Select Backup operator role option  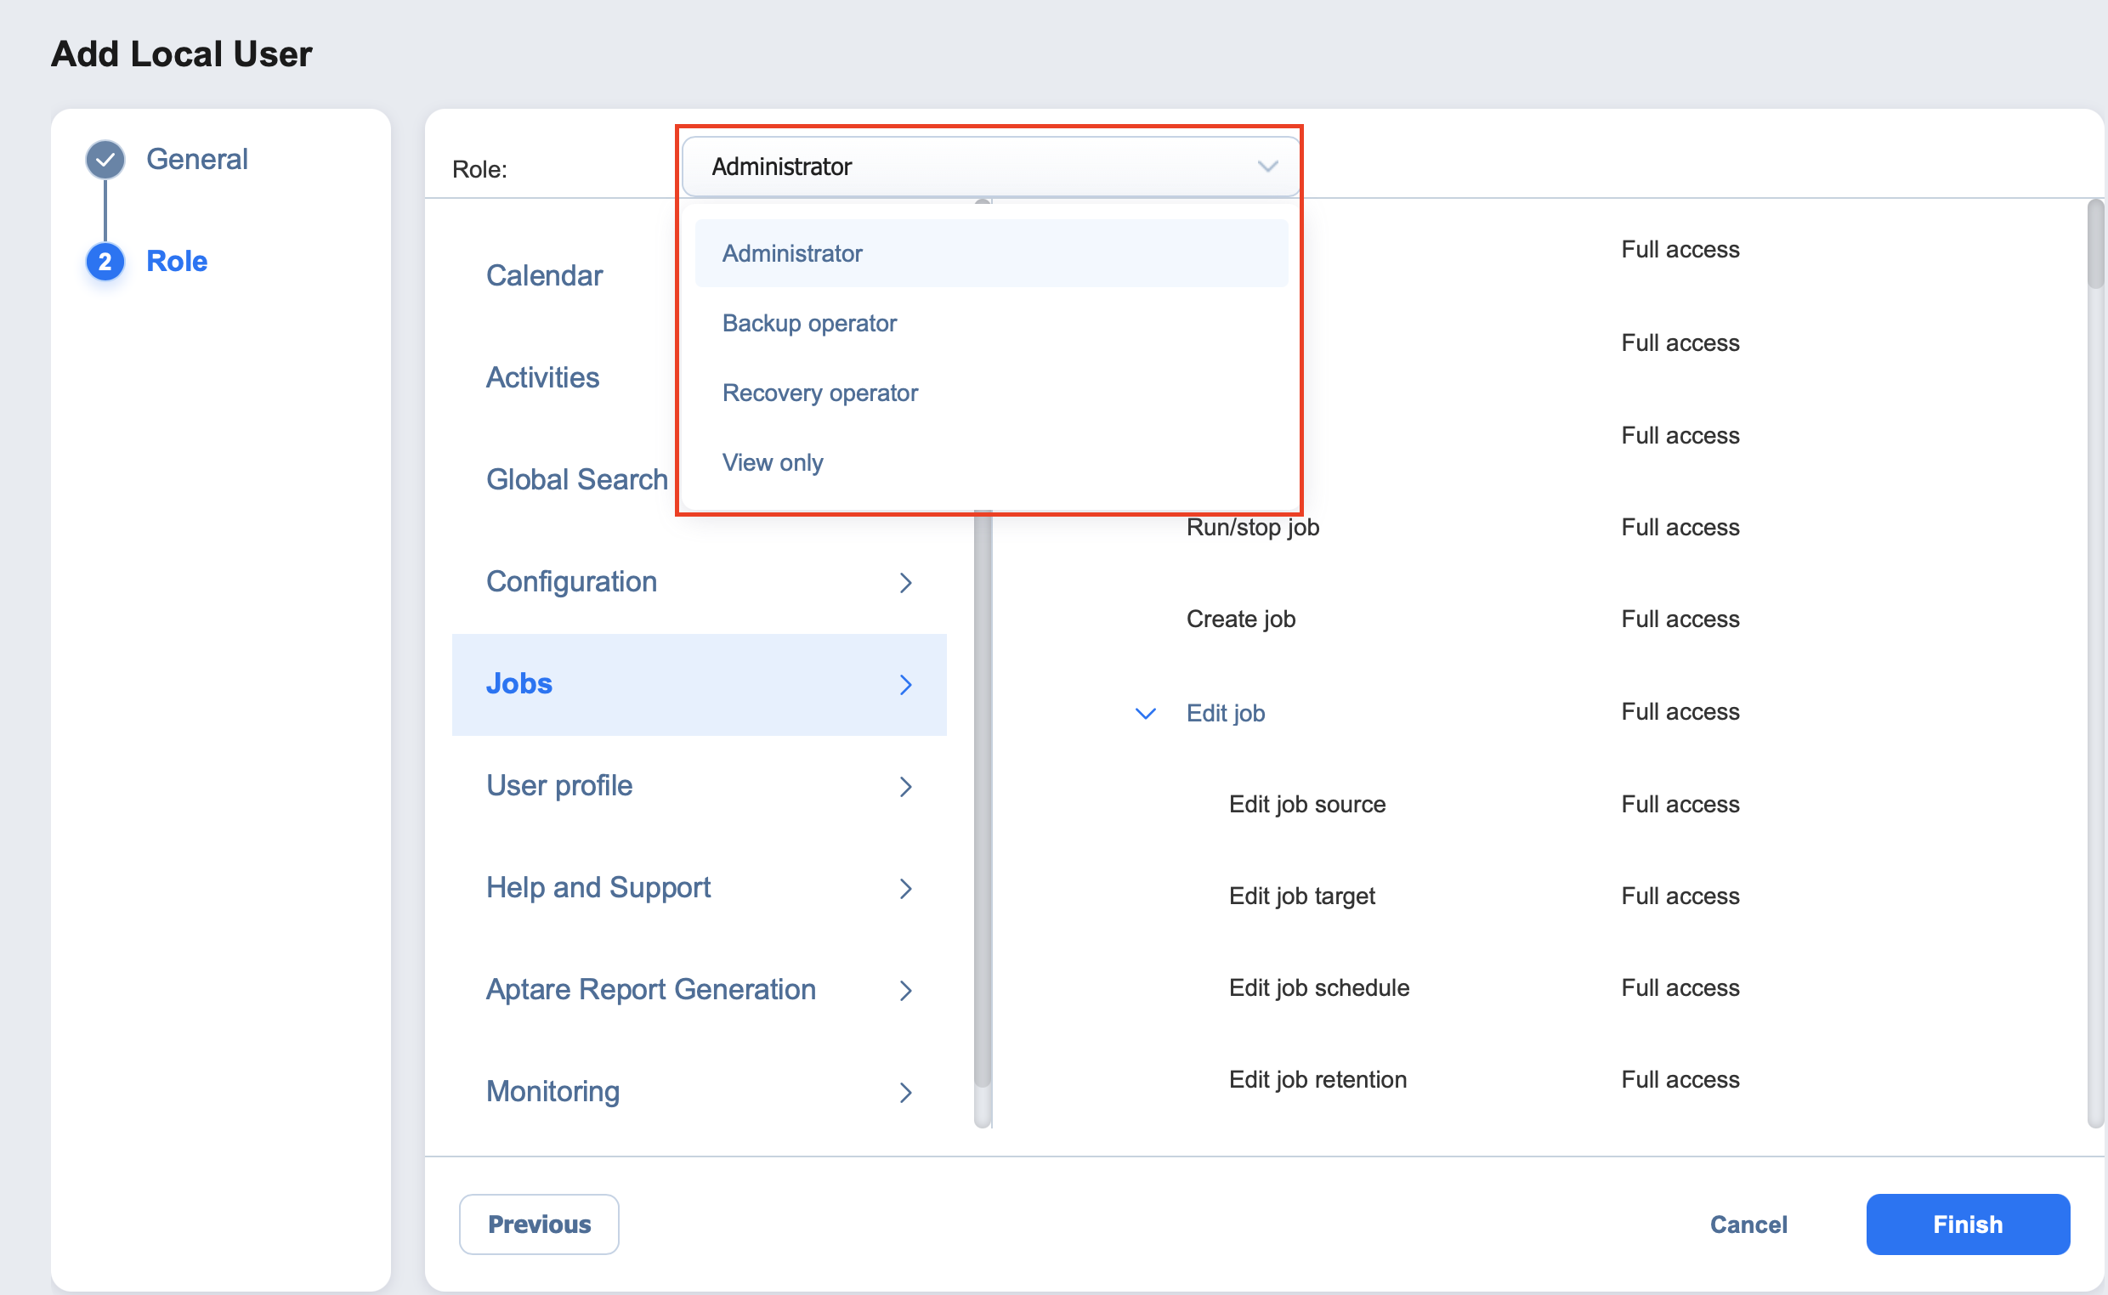[x=808, y=323]
